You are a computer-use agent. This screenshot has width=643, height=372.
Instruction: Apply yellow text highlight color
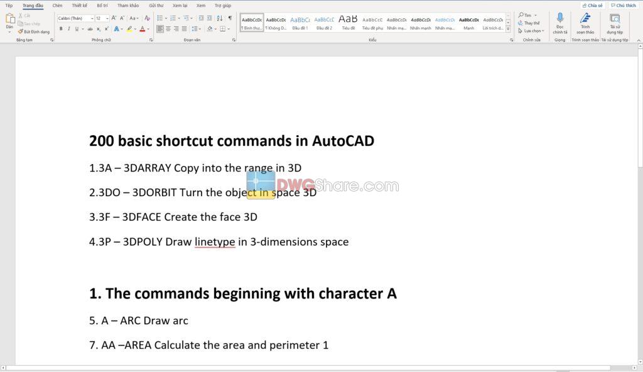[129, 28]
